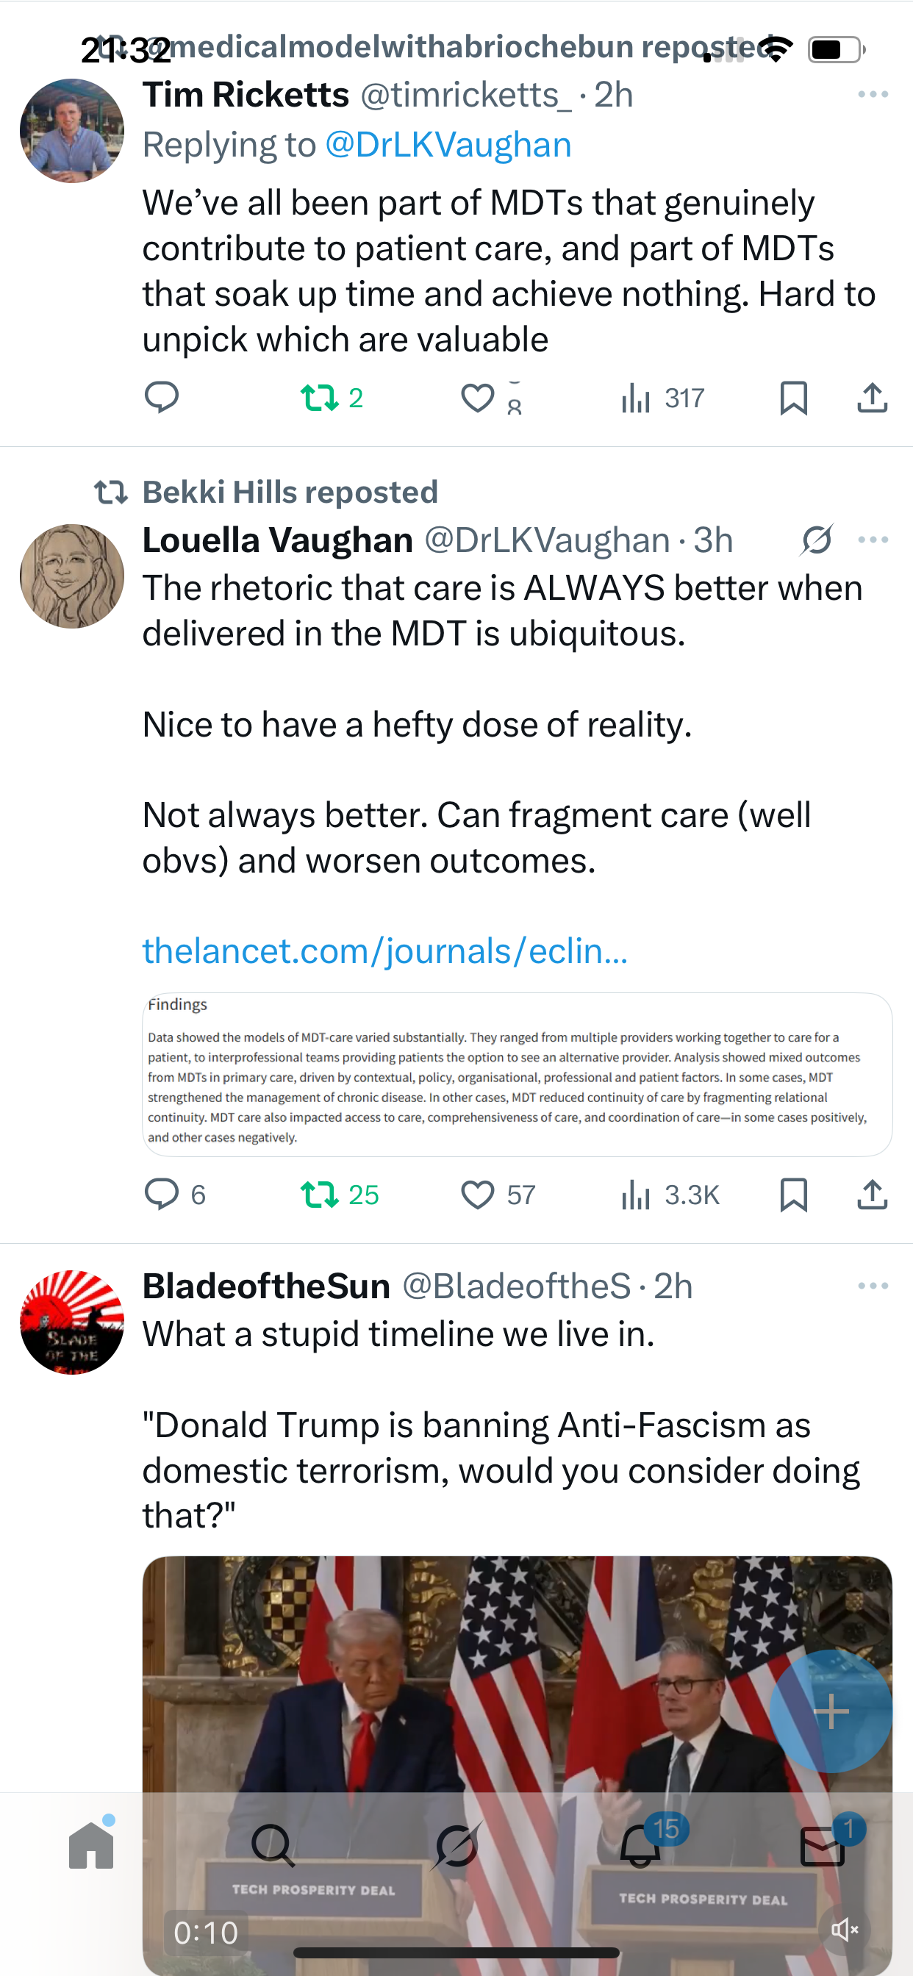Open more options for Tim Ricketts' tweet
This screenshot has width=913, height=1976.
click(x=873, y=94)
